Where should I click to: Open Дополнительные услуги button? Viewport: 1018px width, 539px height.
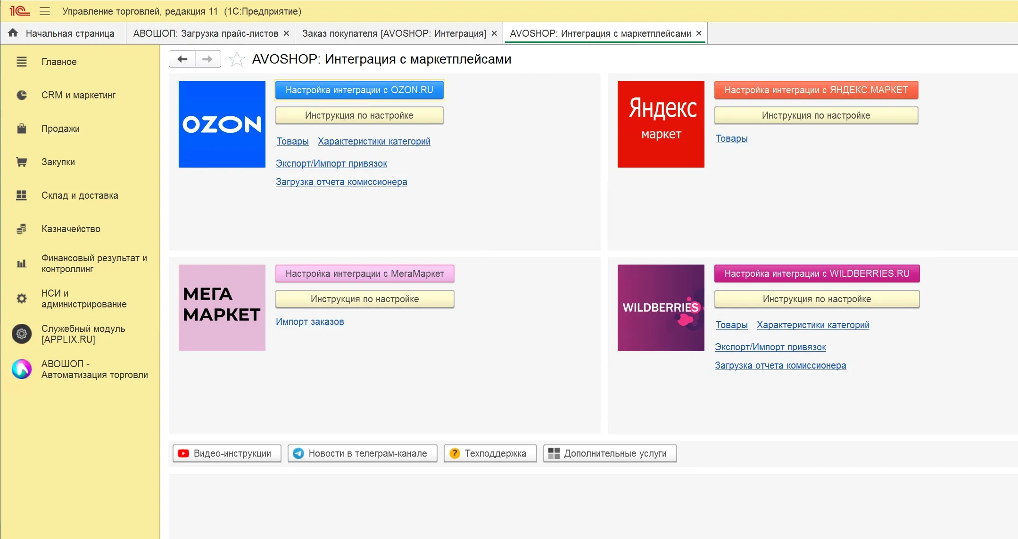tap(610, 453)
